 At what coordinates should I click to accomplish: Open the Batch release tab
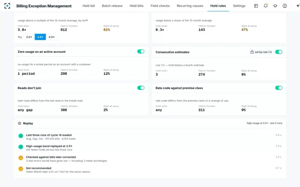(112, 6)
